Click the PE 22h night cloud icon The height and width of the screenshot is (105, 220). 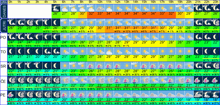click(206, 94)
